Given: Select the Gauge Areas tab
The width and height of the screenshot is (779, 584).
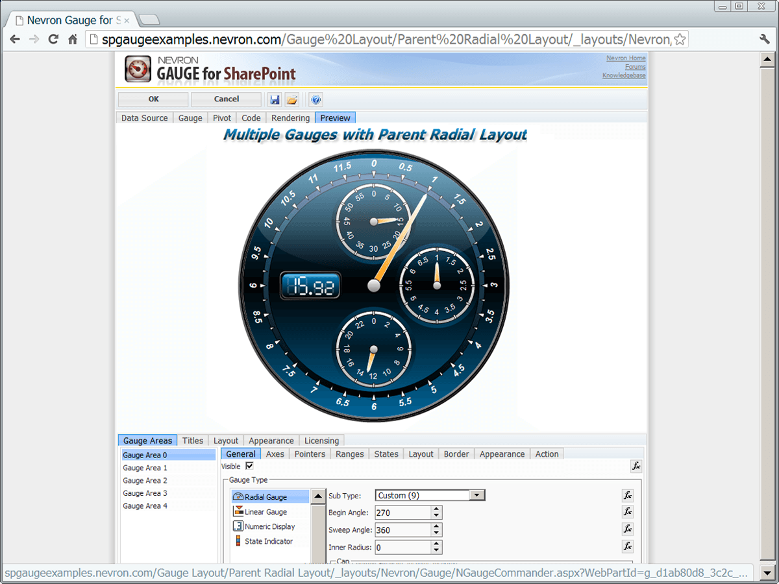Looking at the screenshot, I should [x=147, y=441].
